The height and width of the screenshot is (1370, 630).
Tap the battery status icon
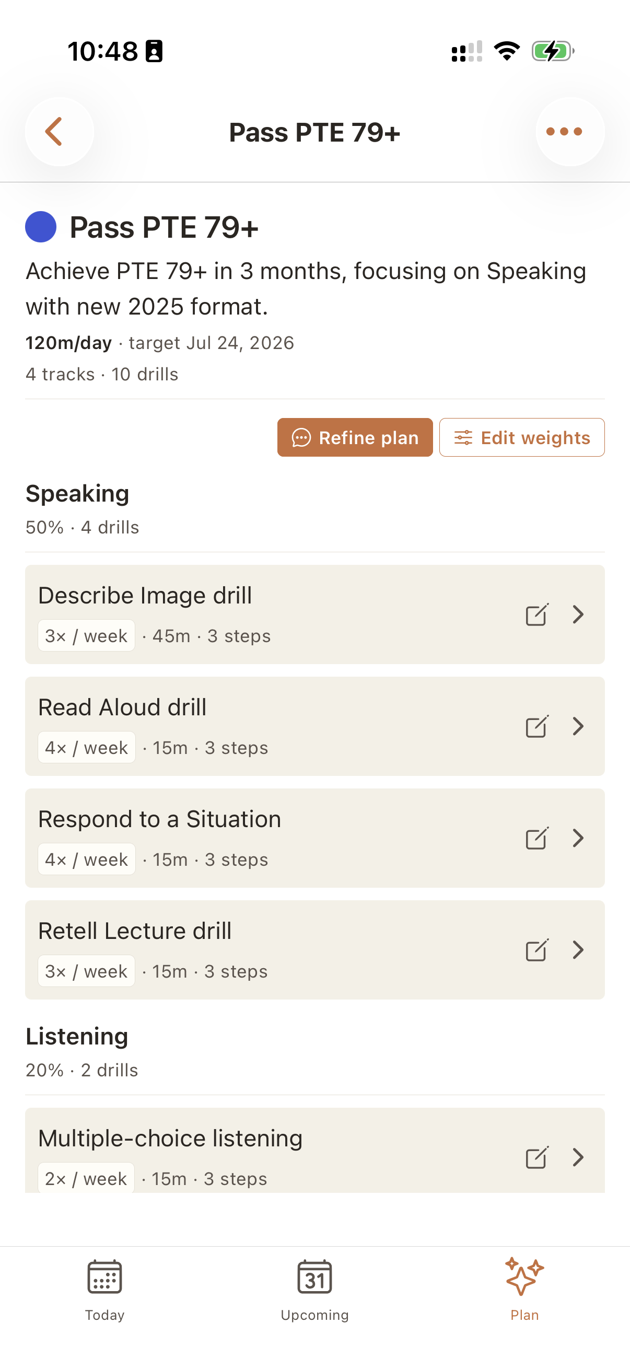553,52
